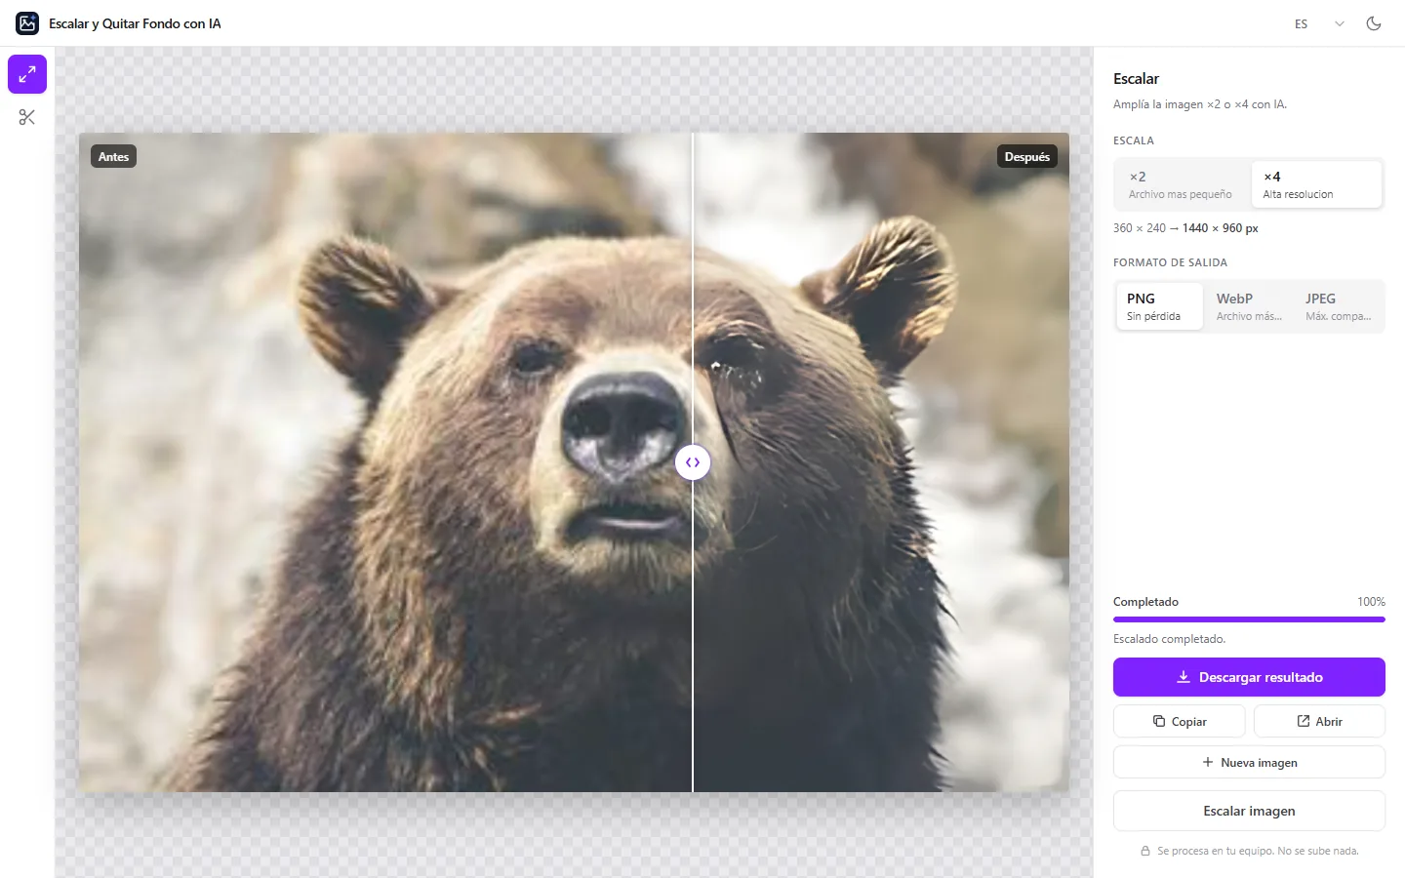Image resolution: width=1405 pixels, height=878 pixels.
Task: Click the Escalar imagen button
Action: tap(1249, 811)
